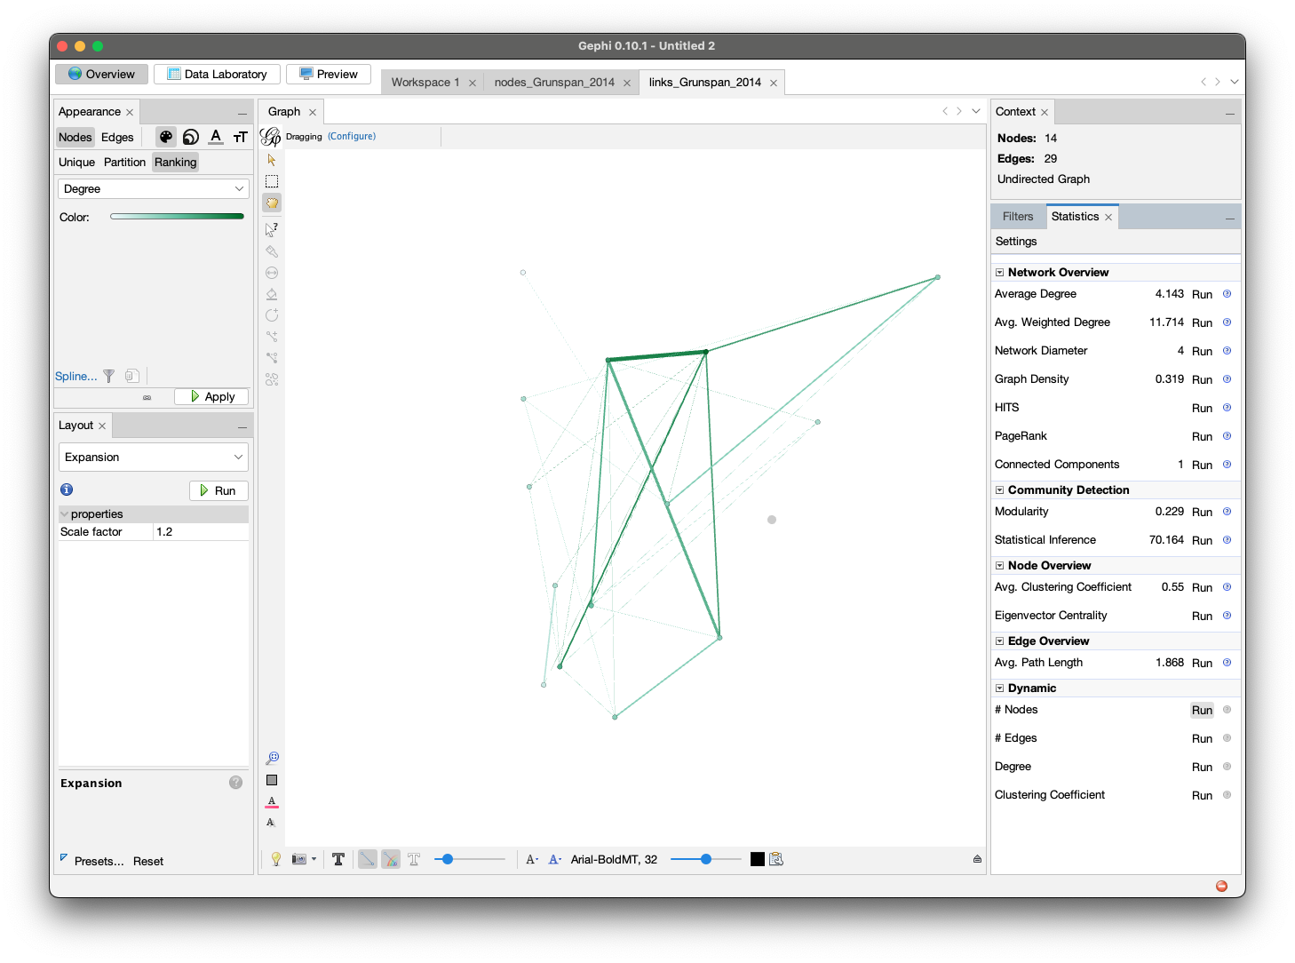Collapse the Community Detection section
The width and height of the screenshot is (1295, 963).
pyautogui.click(x=999, y=490)
